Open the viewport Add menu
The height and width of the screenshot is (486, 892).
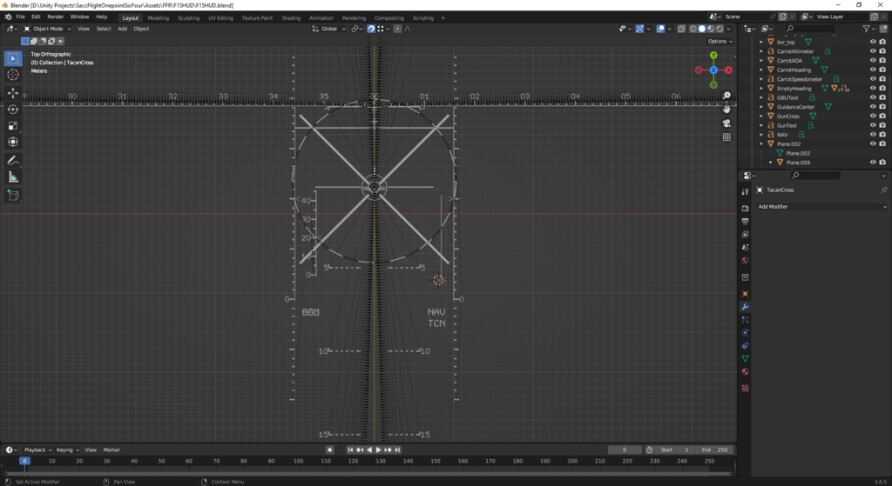coord(122,29)
